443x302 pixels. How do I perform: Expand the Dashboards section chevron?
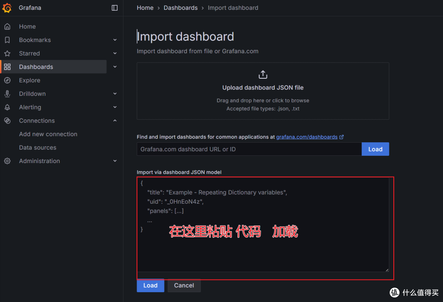coord(115,67)
